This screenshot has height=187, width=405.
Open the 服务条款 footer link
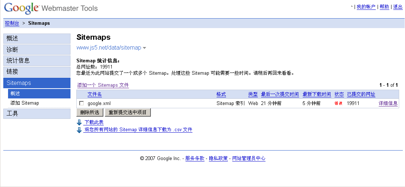(195, 158)
